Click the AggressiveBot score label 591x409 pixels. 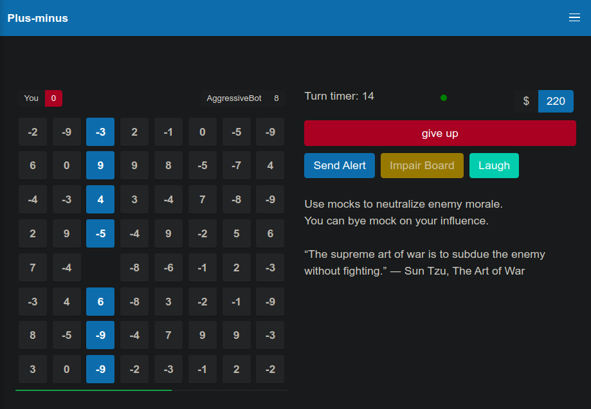pyautogui.click(x=233, y=98)
